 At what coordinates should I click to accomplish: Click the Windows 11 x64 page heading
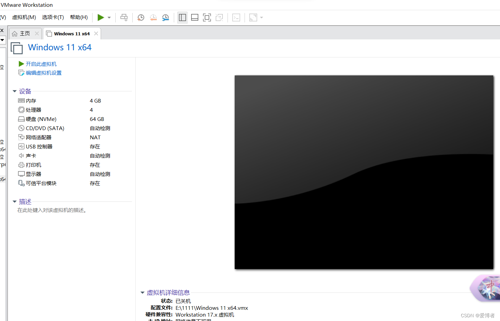click(60, 48)
